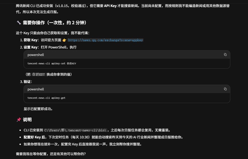Click the bullet starting '如果你想现在就补一次'
The image size is (248, 159).
[83, 144]
